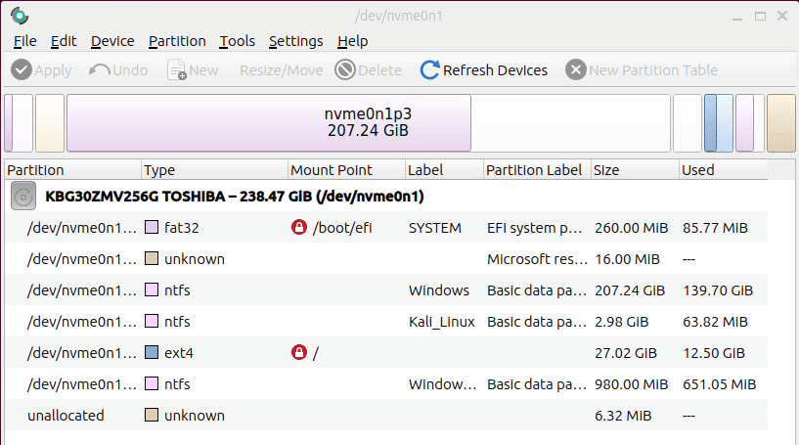Select the KBG30ZMV256G TOSHIBA device row

pyautogui.click(x=386, y=197)
